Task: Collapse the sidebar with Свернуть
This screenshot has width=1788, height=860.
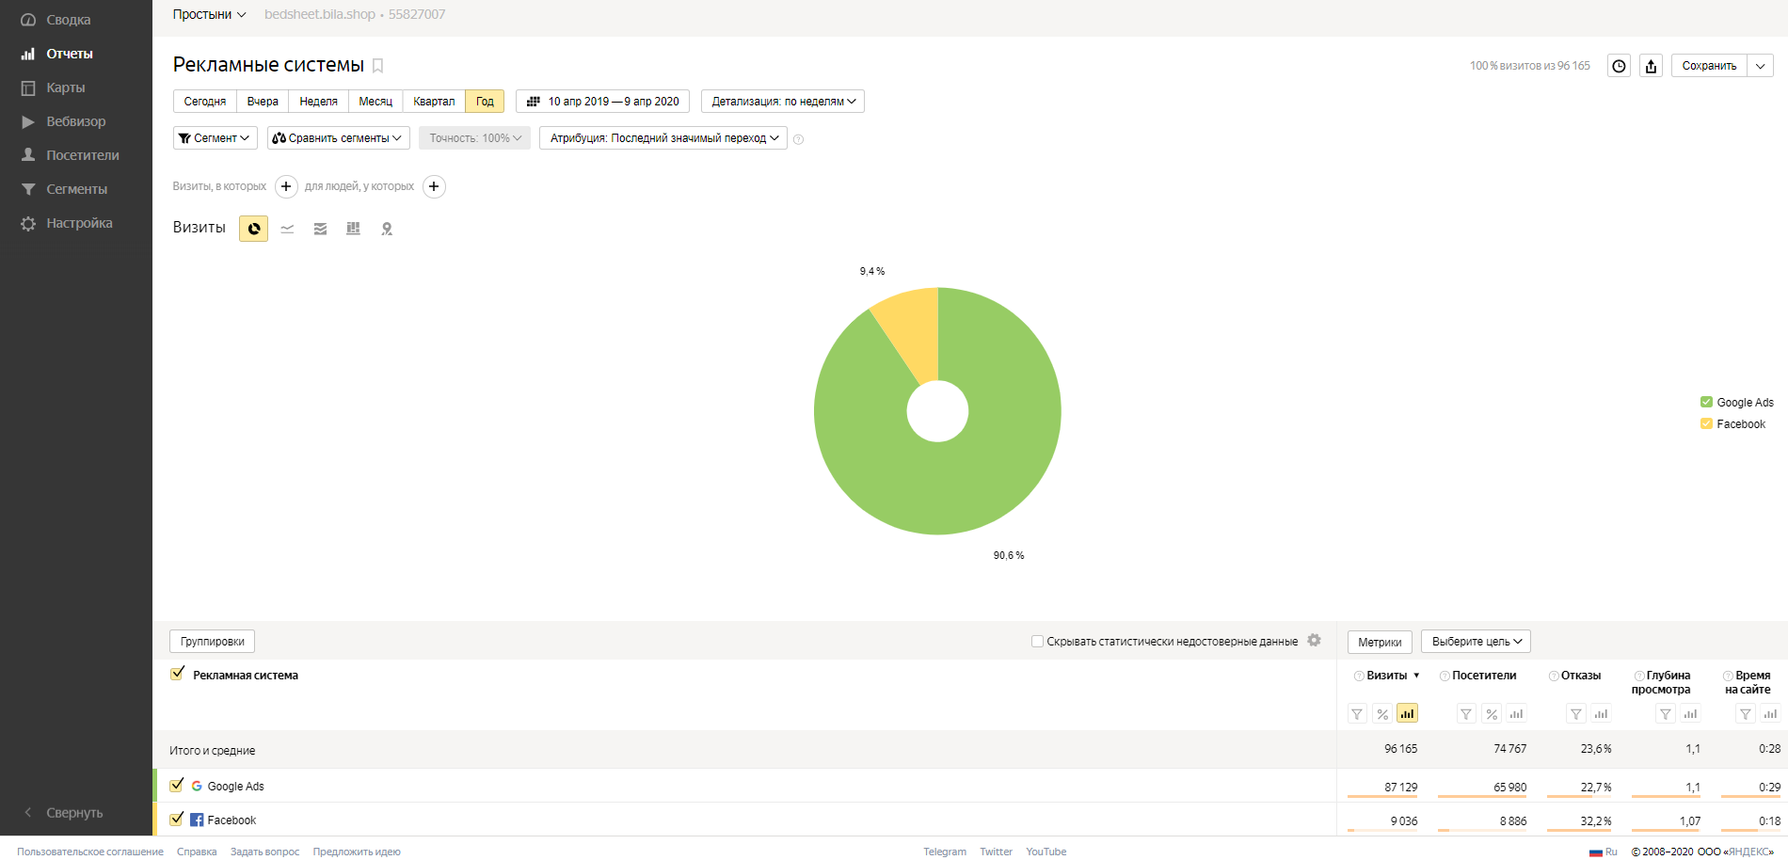Action: click(74, 812)
